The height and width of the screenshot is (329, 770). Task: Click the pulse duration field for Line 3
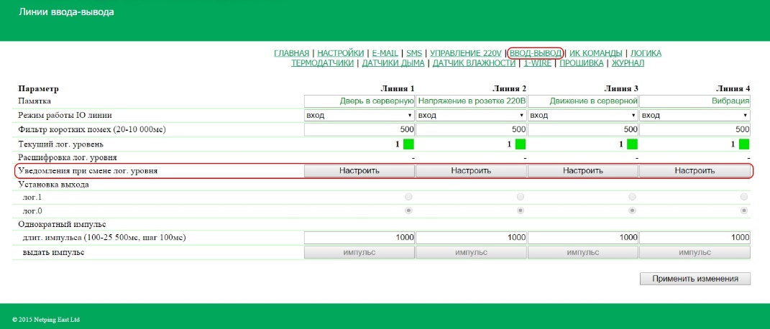coord(583,237)
